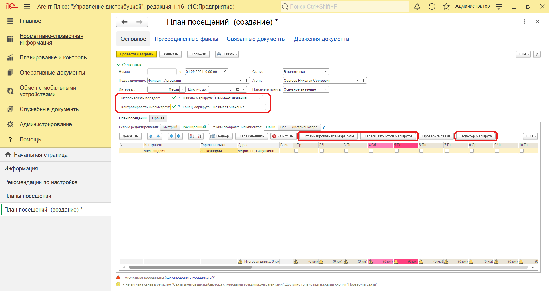Image resolution: width=549 pixels, height=291 pixels.
Task: Show help for Использовать порядок question mark
Action: click(179, 98)
